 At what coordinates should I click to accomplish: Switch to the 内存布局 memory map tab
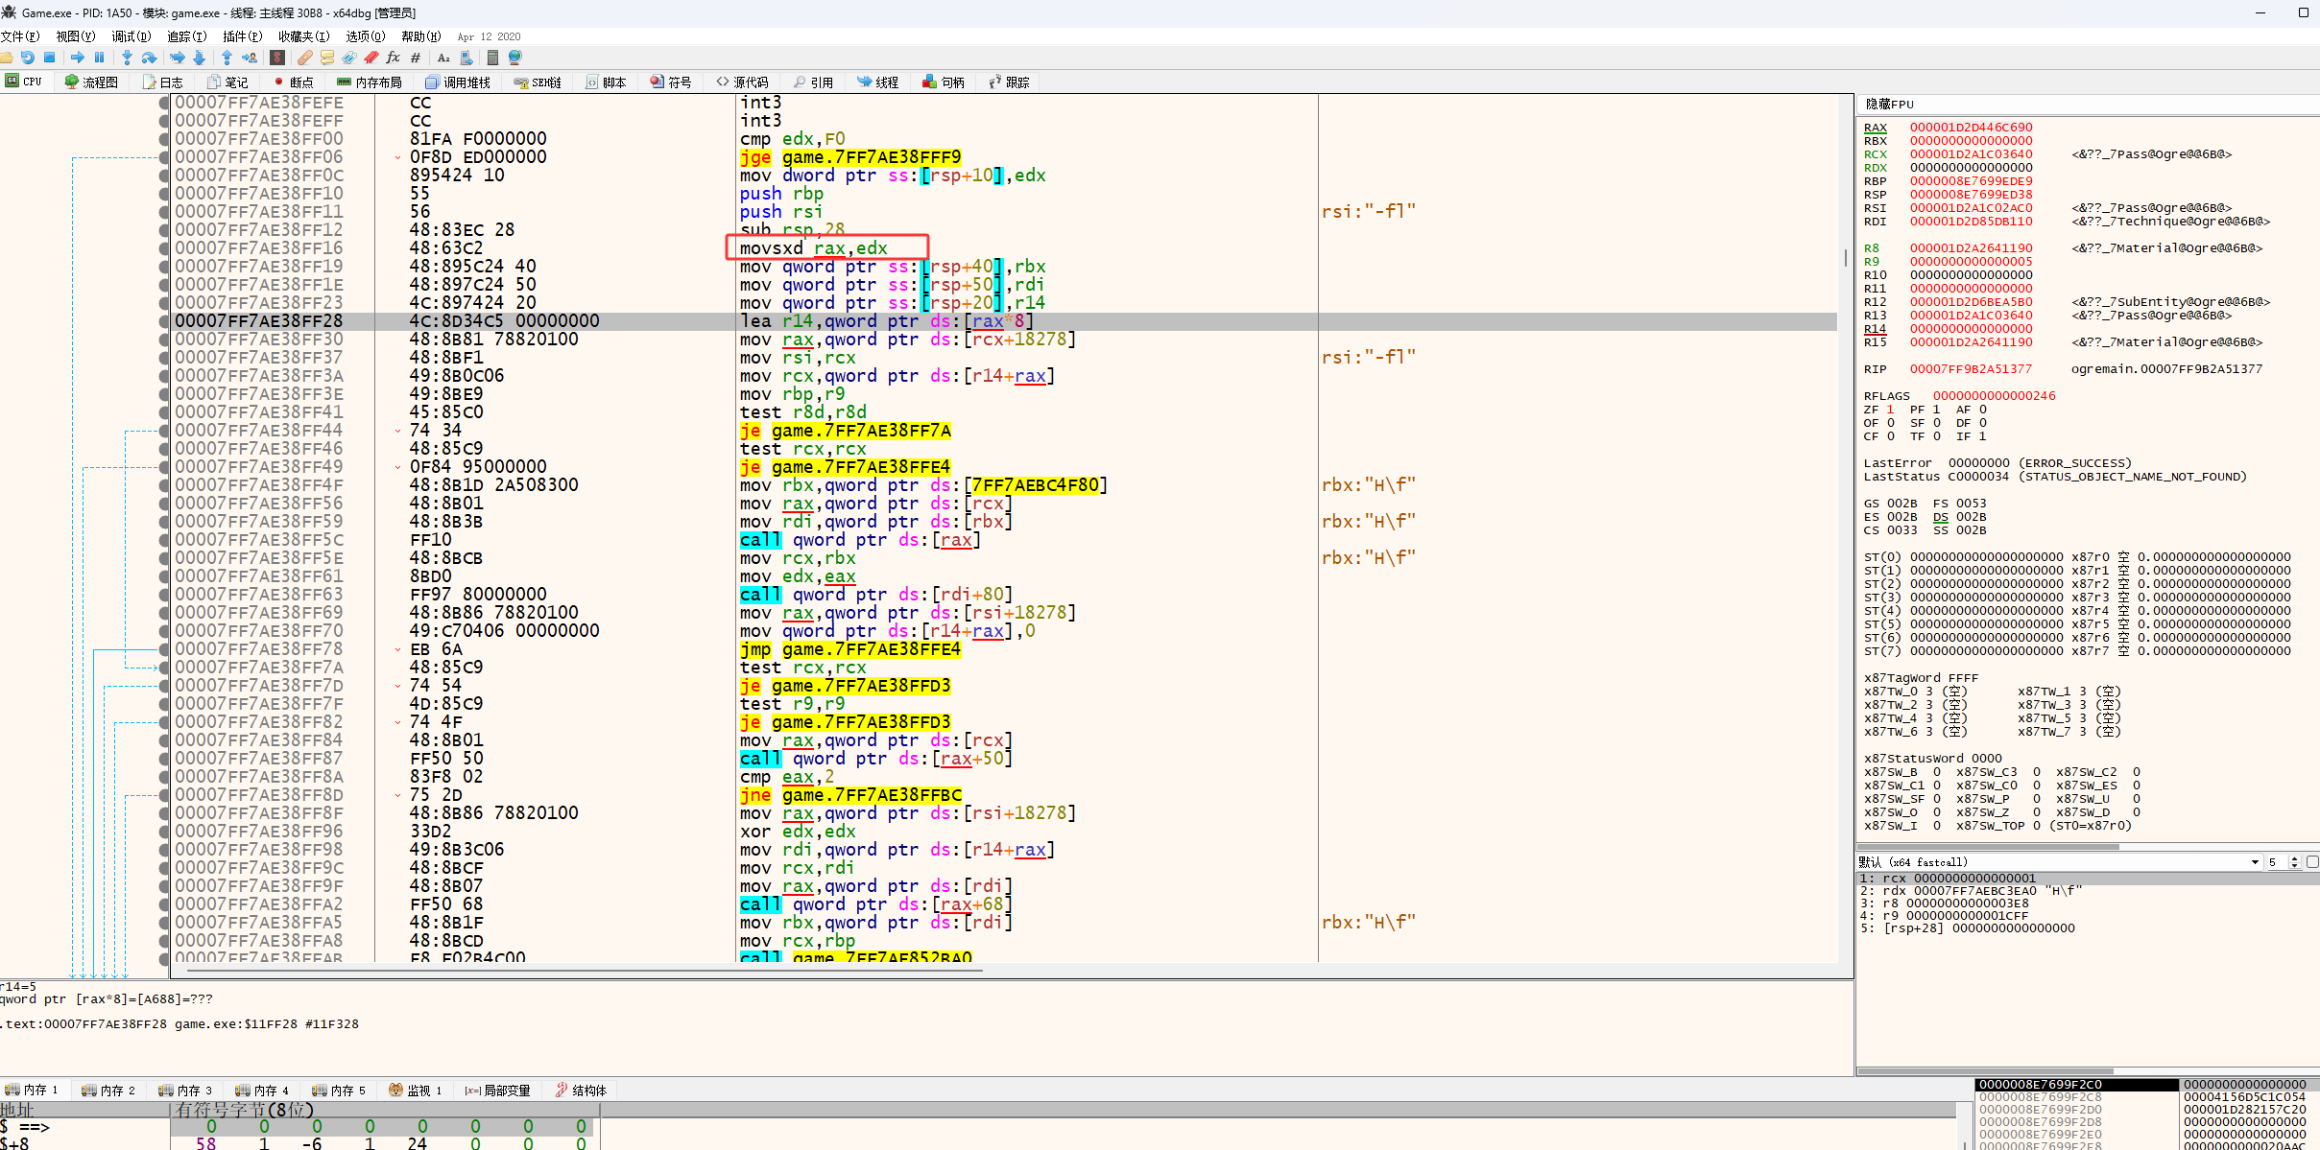coord(370,82)
